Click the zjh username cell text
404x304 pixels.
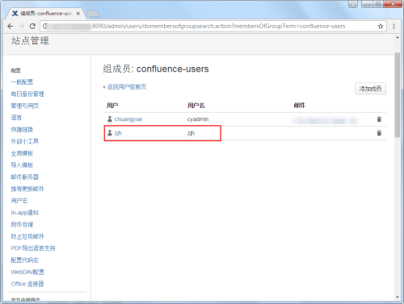pyautogui.click(x=191, y=133)
